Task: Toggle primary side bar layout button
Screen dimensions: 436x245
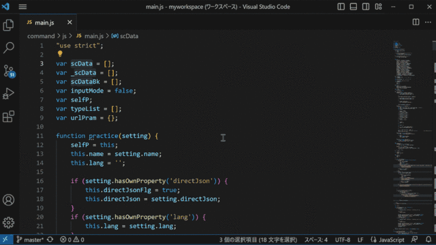Action: click(x=341, y=7)
